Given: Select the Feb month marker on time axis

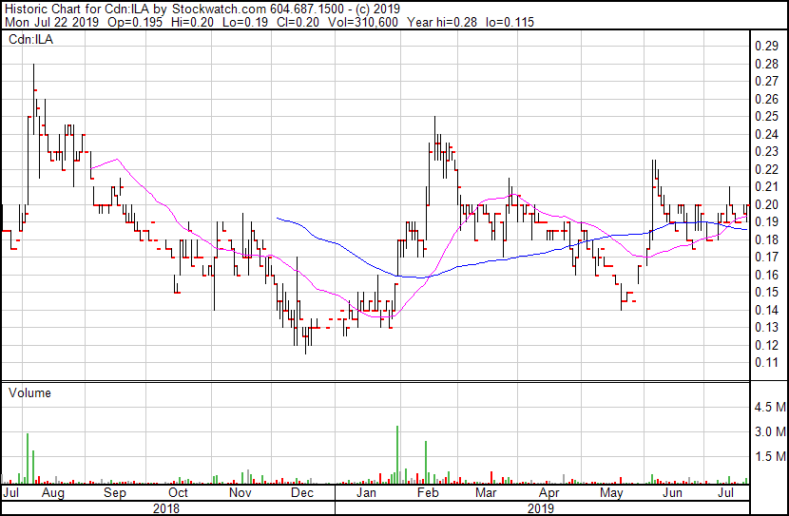Looking at the screenshot, I should pos(428,493).
